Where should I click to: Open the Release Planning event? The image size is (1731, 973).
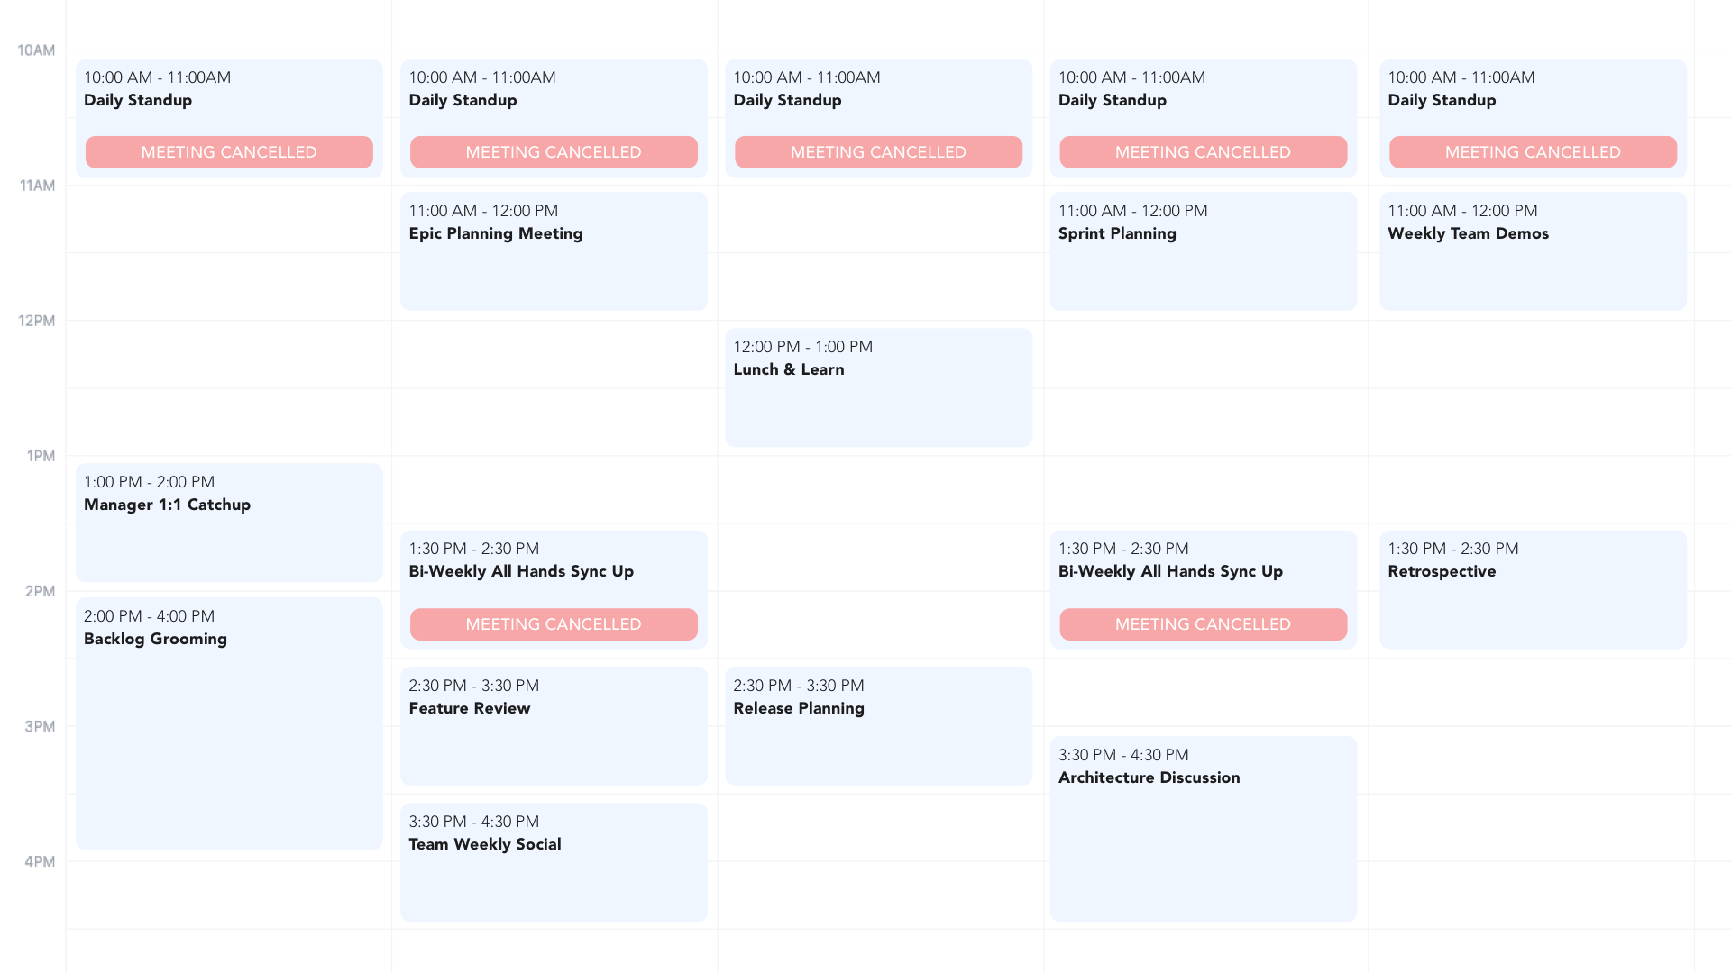[x=878, y=725]
